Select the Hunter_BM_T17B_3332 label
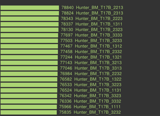 (x=97, y=101)
